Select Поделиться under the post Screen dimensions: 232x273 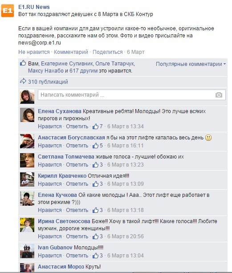click(x=108, y=52)
